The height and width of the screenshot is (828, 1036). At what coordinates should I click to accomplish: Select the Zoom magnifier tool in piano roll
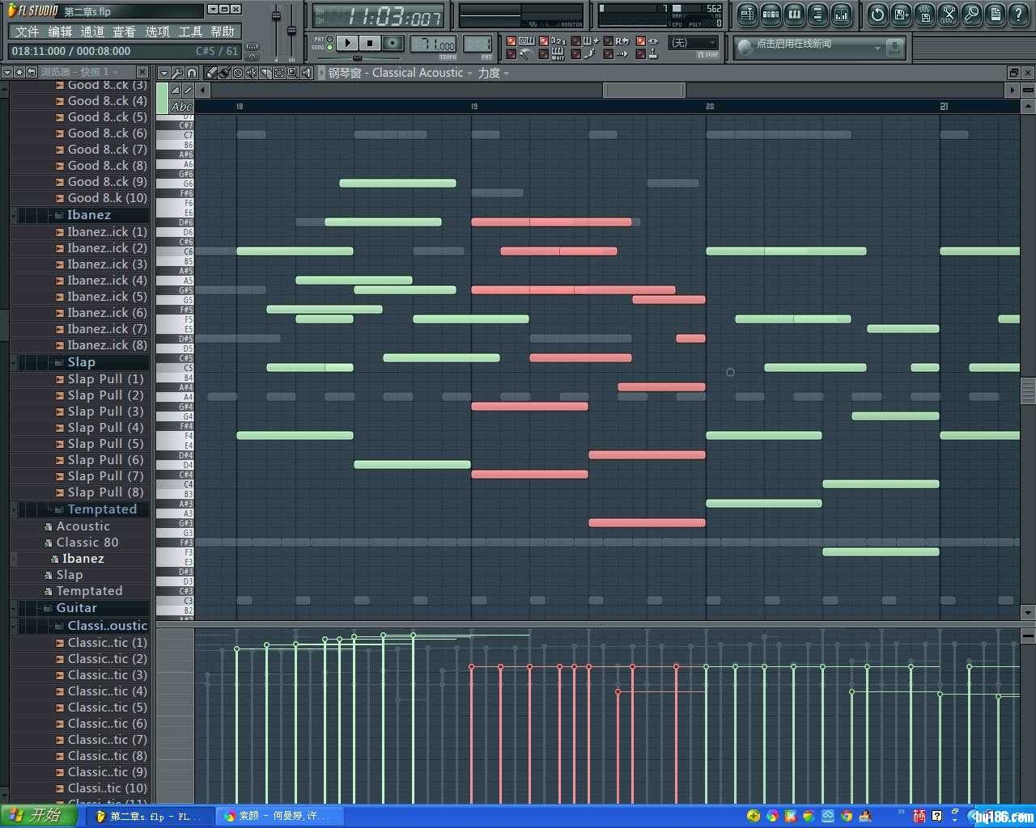pos(293,73)
